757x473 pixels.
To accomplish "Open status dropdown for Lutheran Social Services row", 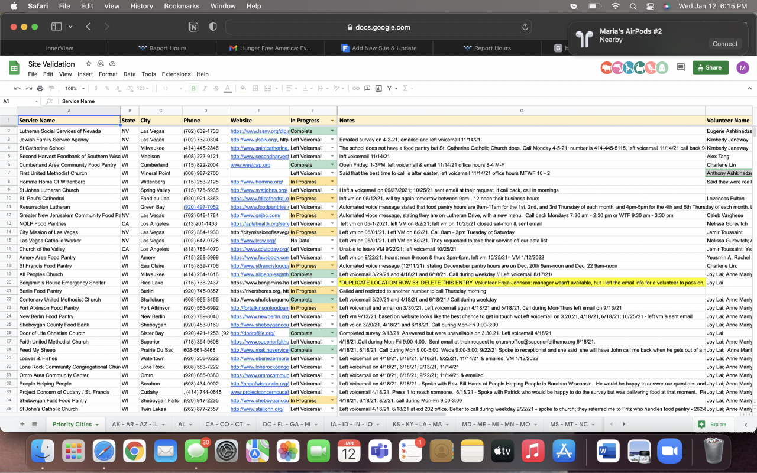I will click(332, 131).
